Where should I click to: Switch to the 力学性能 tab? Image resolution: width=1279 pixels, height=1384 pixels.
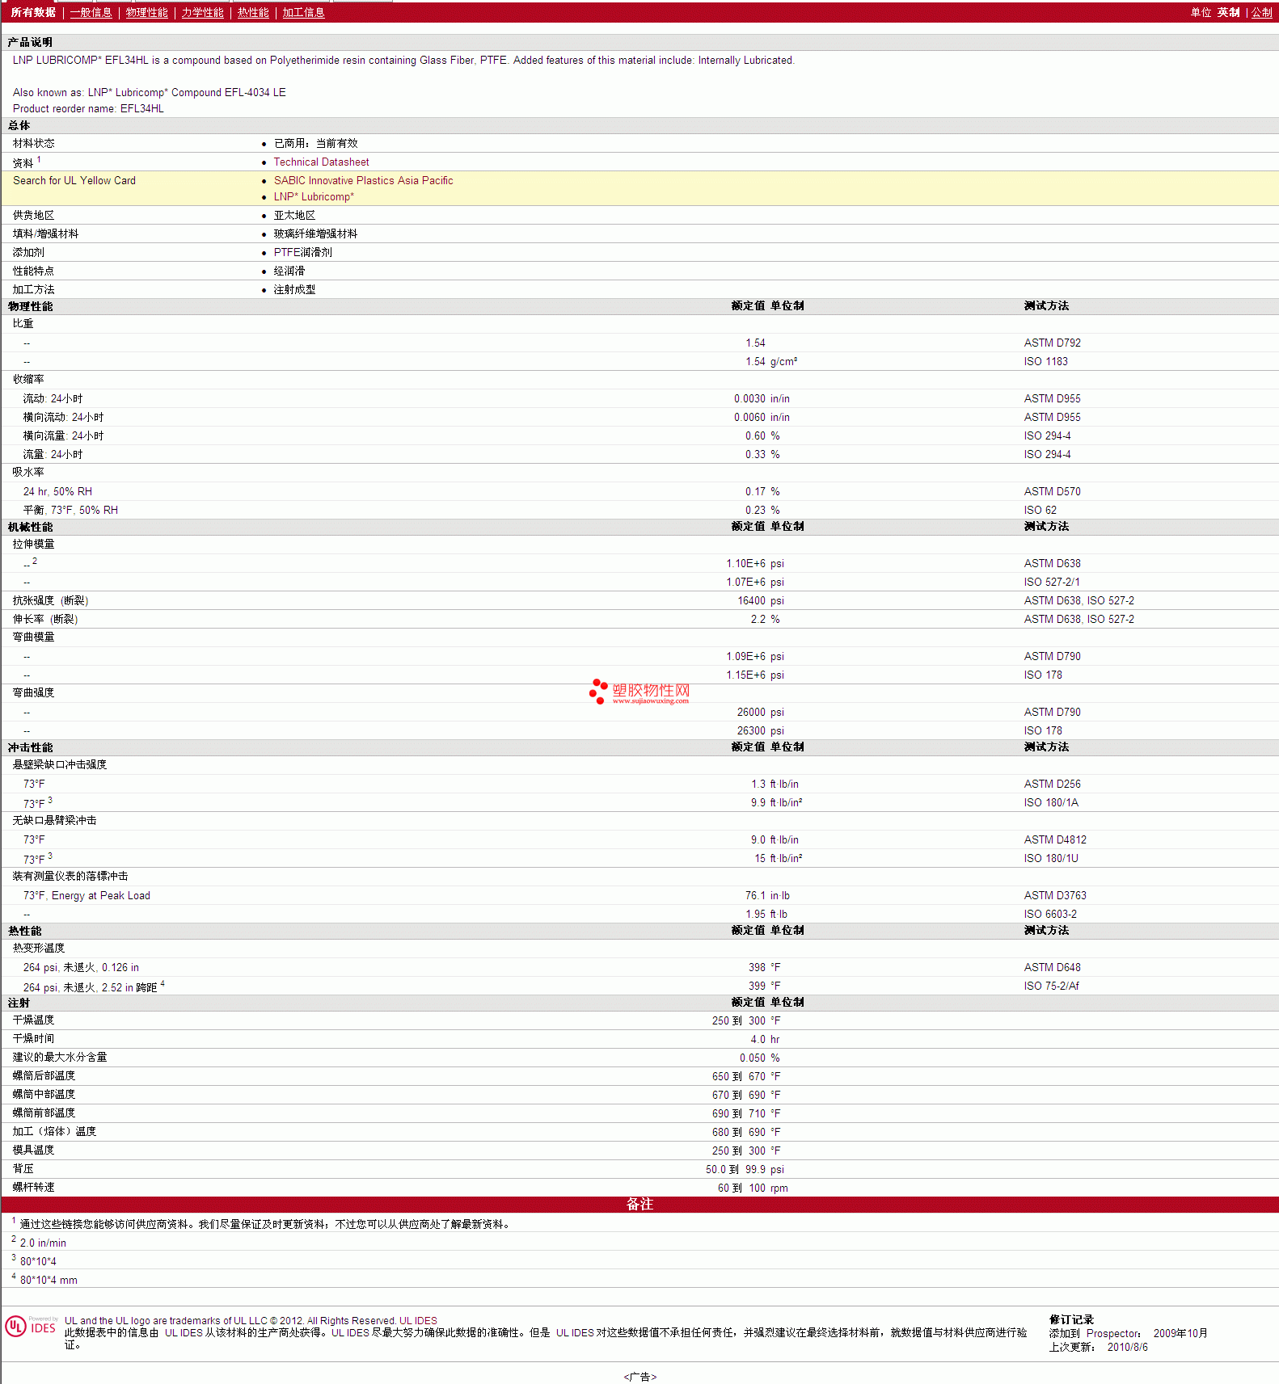(x=202, y=13)
